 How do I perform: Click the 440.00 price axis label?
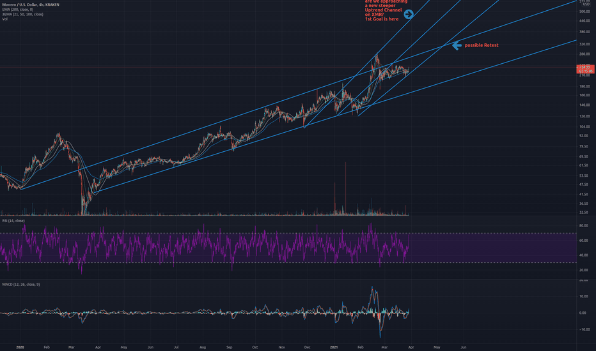point(584,21)
